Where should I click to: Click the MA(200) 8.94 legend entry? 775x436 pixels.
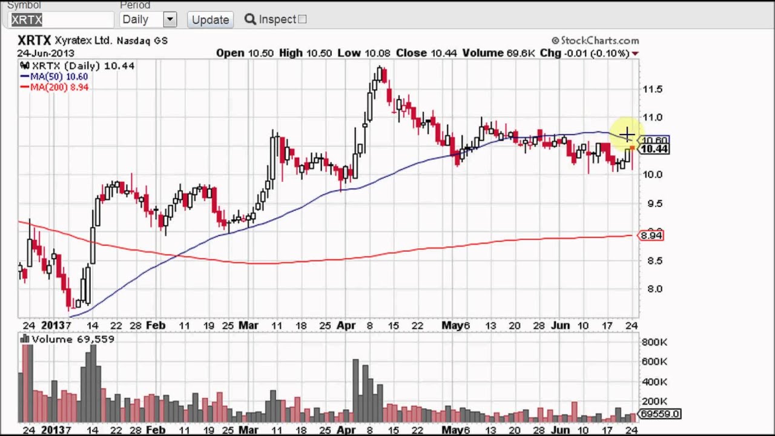coord(54,87)
